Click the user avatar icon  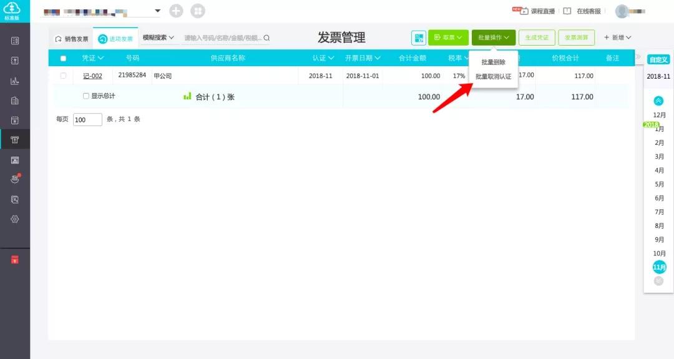(x=622, y=11)
